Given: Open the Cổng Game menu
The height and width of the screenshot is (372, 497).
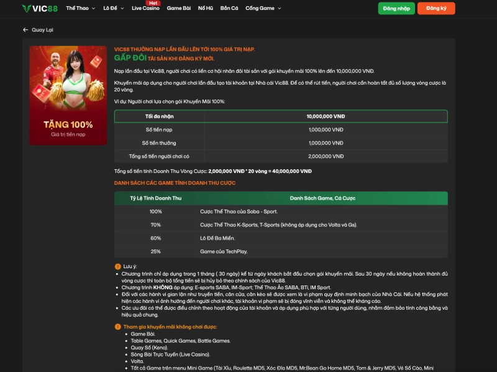Looking at the screenshot, I should pos(260,8).
